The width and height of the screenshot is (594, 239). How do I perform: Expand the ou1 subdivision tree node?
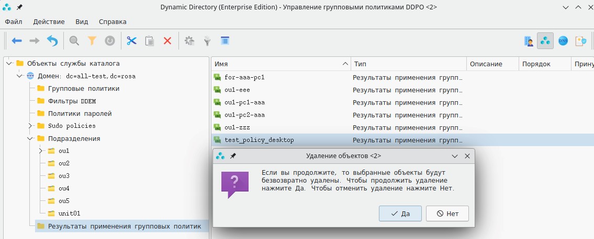(41, 151)
